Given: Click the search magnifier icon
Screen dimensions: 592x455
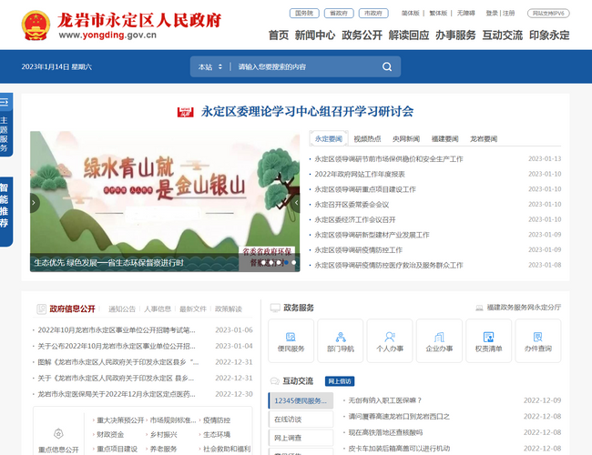Looking at the screenshot, I should (387, 66).
